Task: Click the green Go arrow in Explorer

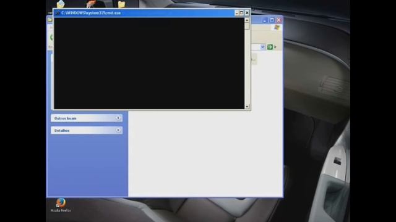Action: [270, 47]
